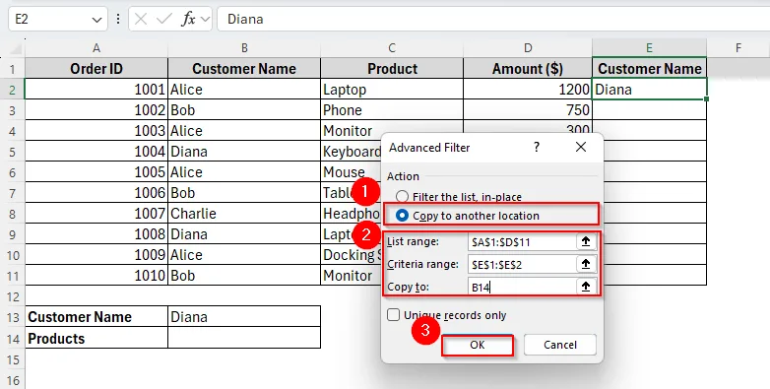Click the cell with Order ID 1004
The width and height of the screenshot is (770, 389).
click(x=96, y=152)
